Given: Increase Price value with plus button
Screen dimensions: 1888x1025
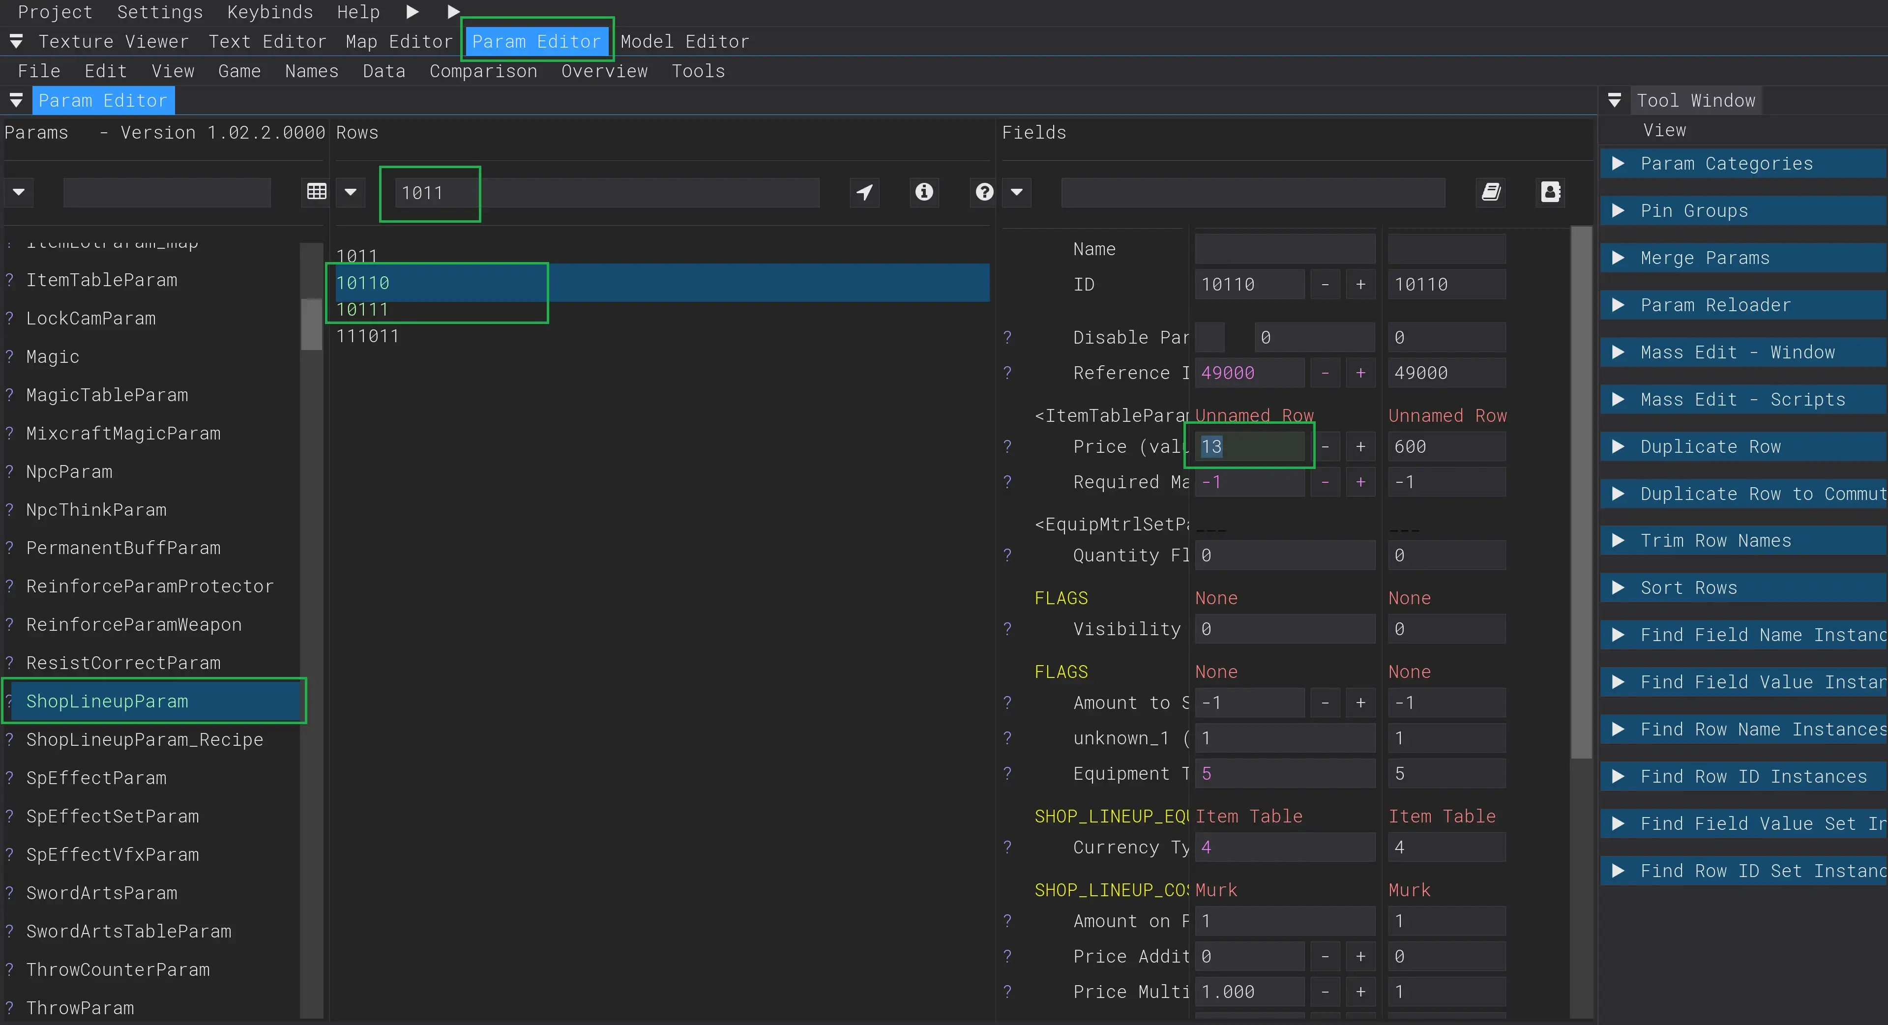Looking at the screenshot, I should coord(1360,446).
